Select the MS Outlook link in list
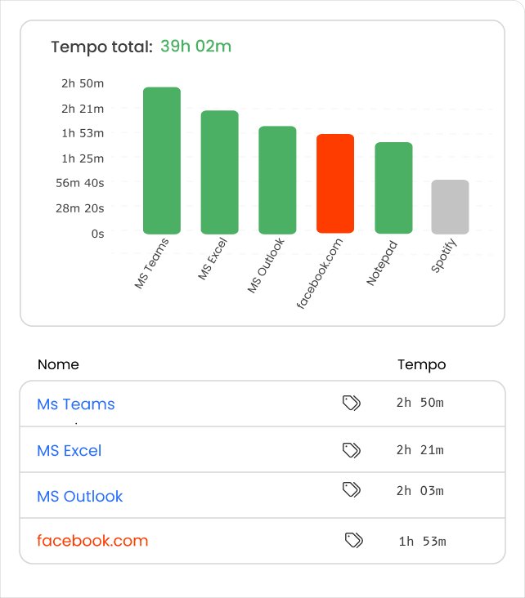 (80, 497)
